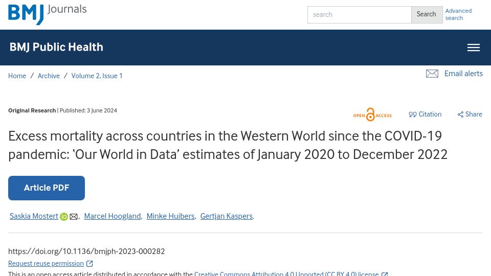Viewport: 491px width, 276px height.
Task: Navigate to Home breadcrumb
Action: tap(17, 76)
